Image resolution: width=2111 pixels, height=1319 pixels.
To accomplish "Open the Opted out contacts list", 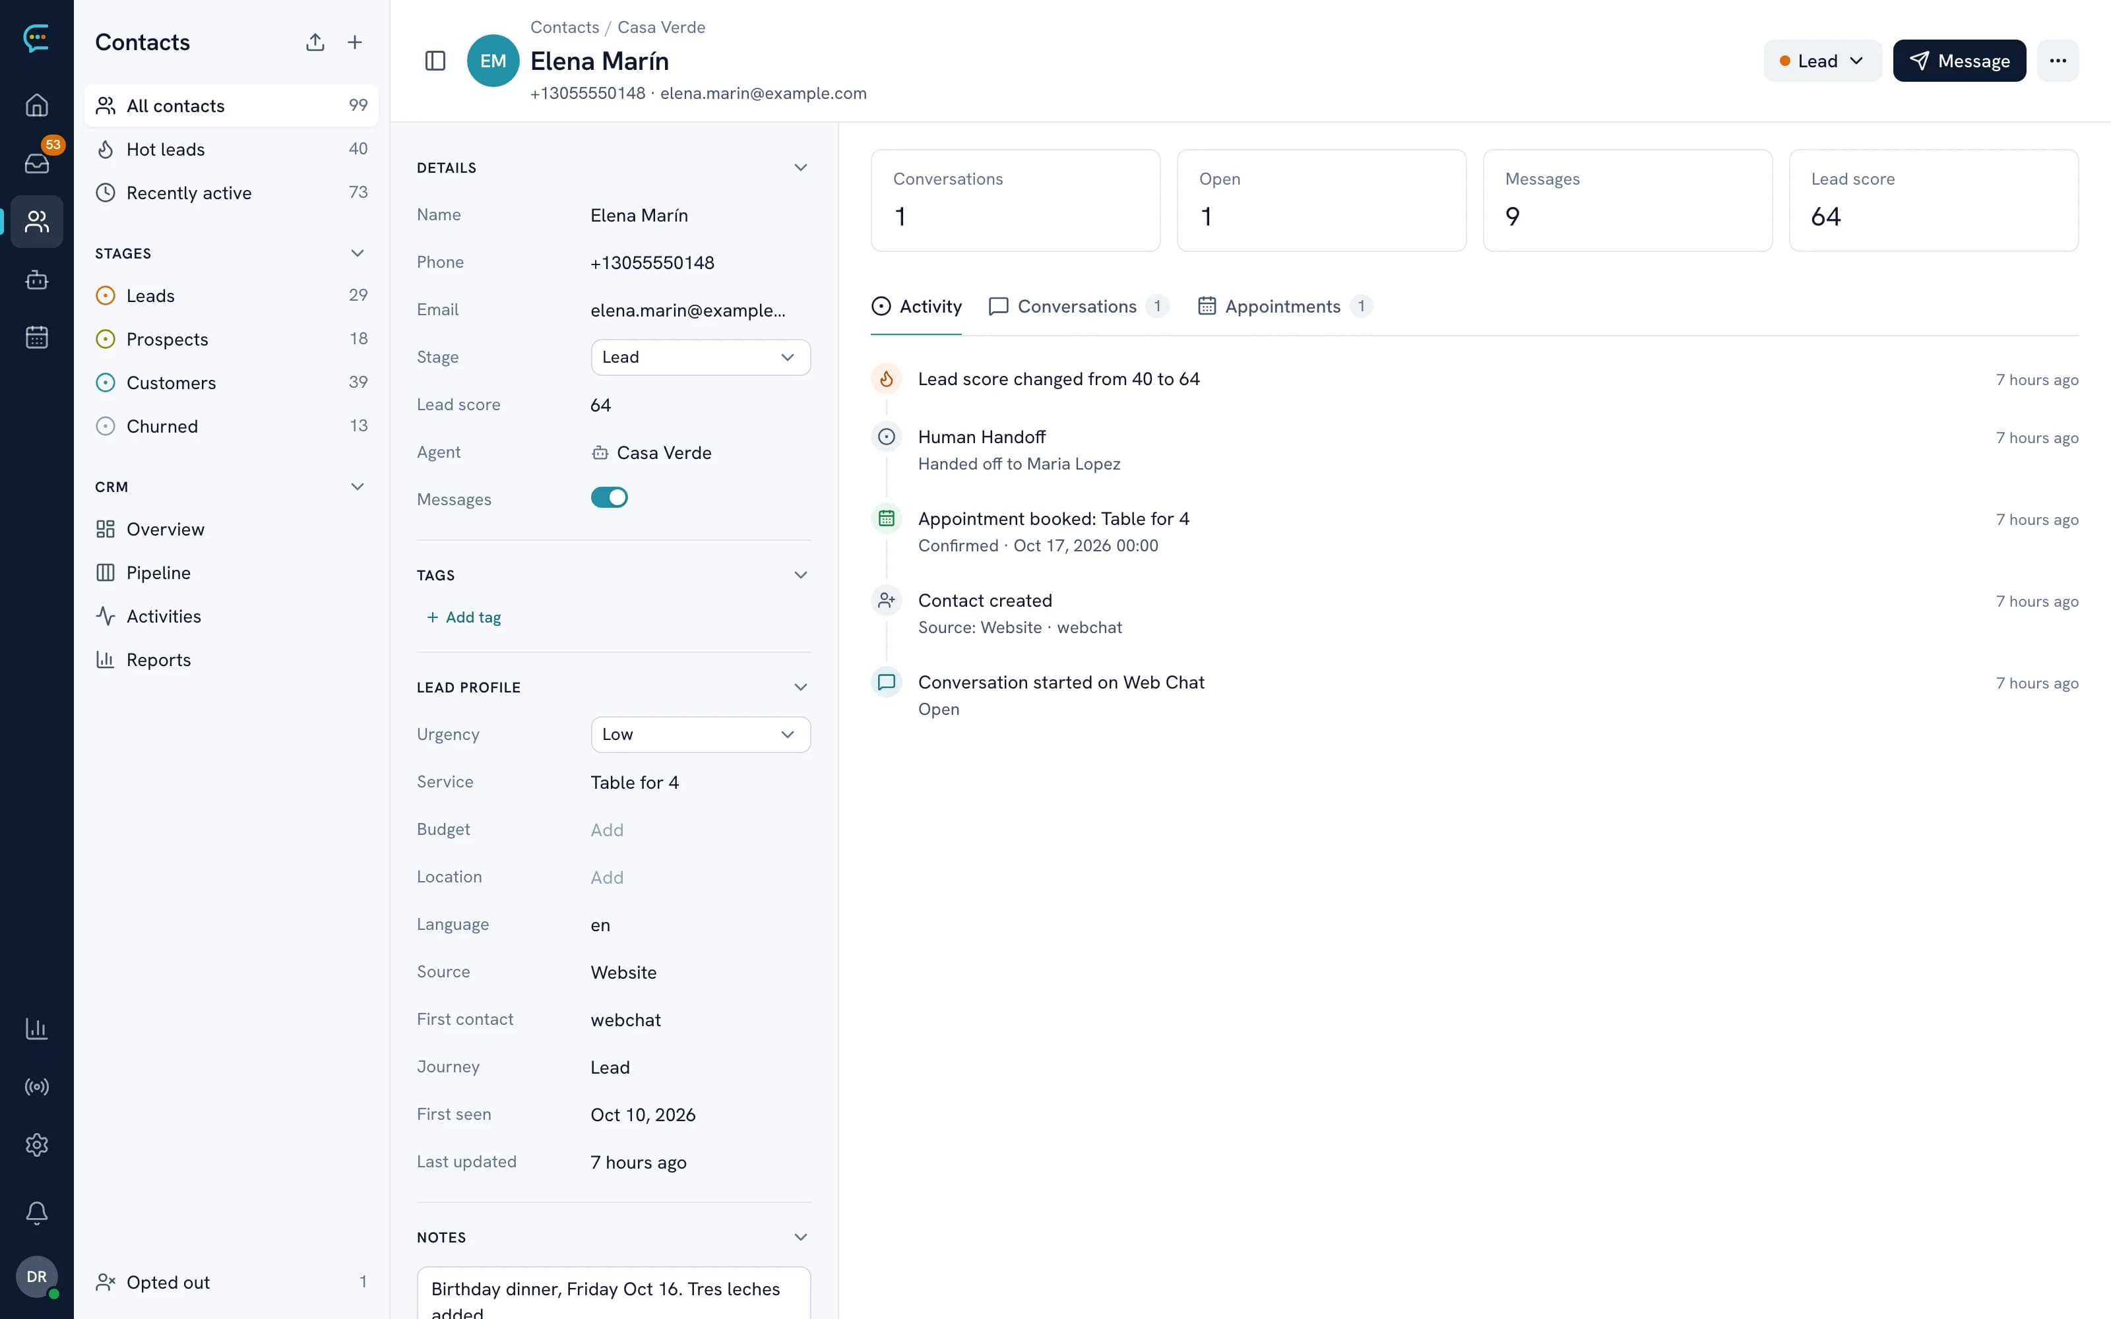I will [x=231, y=1281].
